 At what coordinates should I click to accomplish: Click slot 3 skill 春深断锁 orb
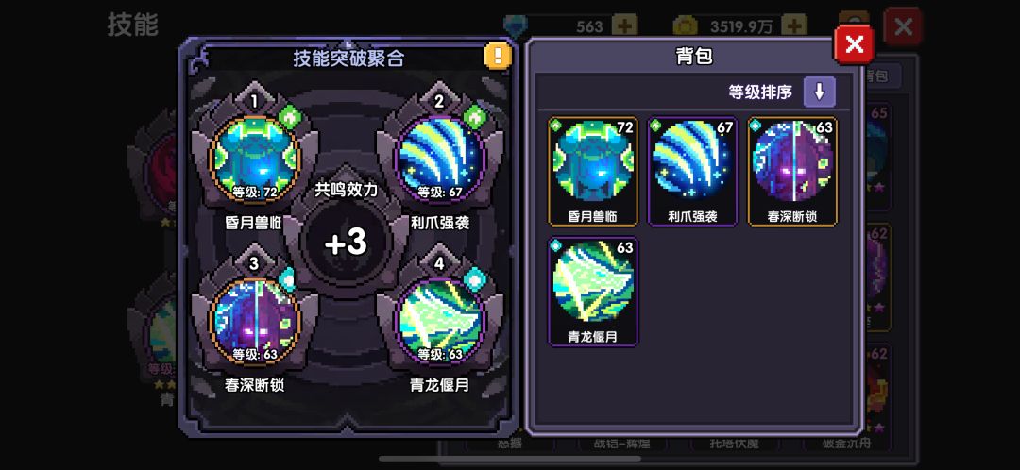tap(255, 321)
